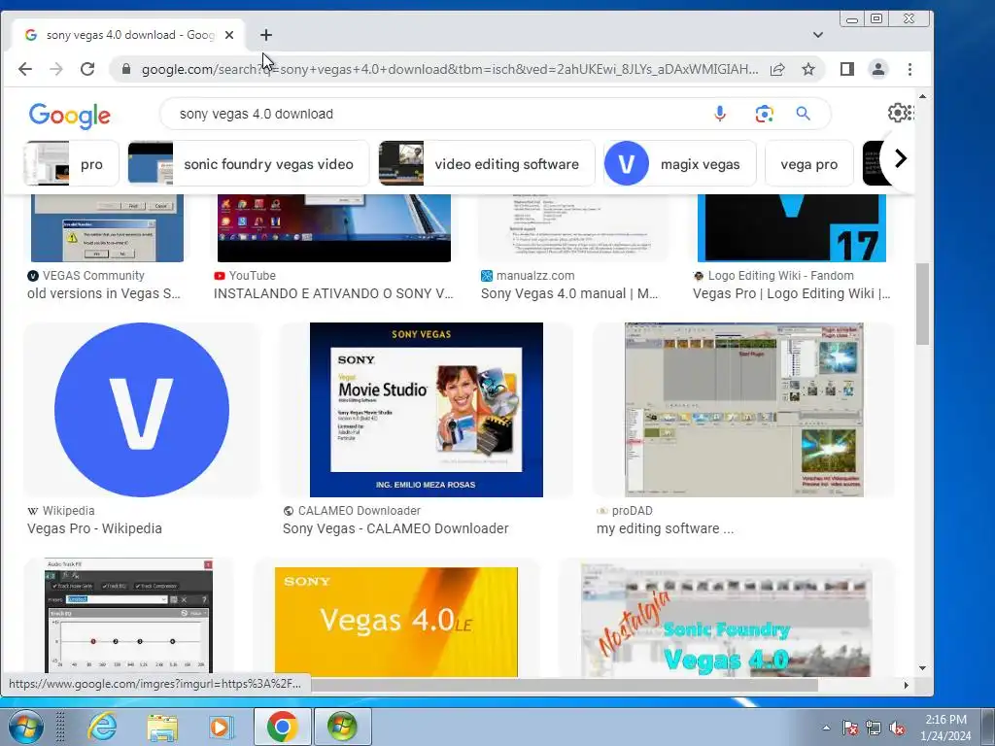Viewport: 995px width, 746px height.
Task: Select 'video editing software' chip
Action: tap(487, 163)
